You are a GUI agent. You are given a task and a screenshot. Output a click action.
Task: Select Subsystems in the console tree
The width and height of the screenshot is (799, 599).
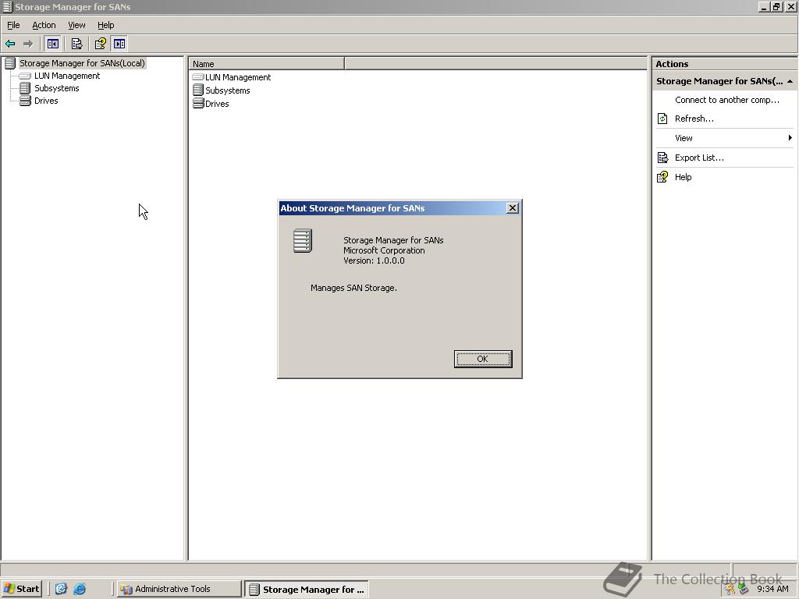coord(56,88)
